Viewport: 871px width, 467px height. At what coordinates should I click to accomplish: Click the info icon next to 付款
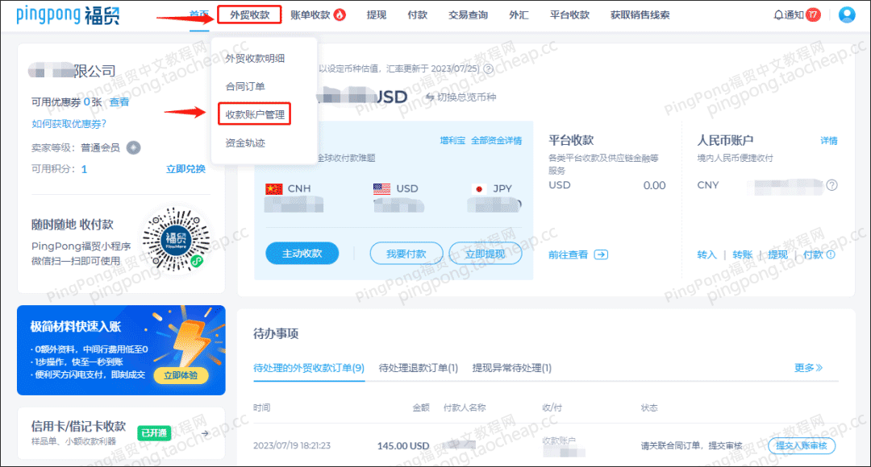click(831, 254)
